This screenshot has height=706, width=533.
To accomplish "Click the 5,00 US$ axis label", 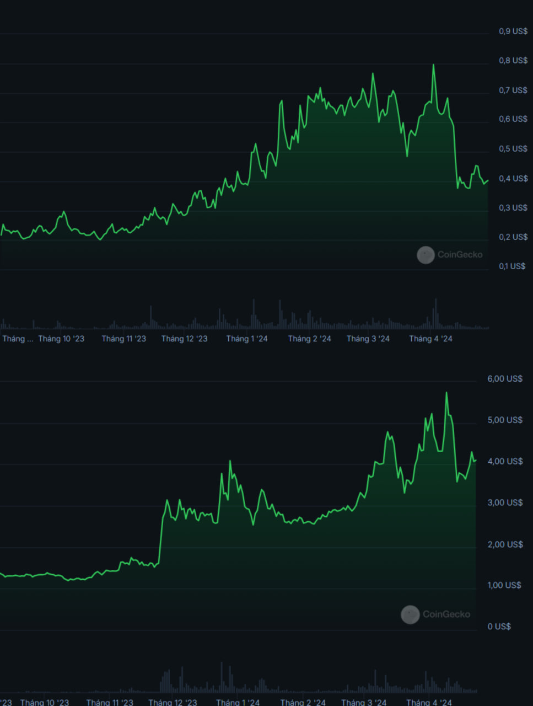I will [x=505, y=420].
